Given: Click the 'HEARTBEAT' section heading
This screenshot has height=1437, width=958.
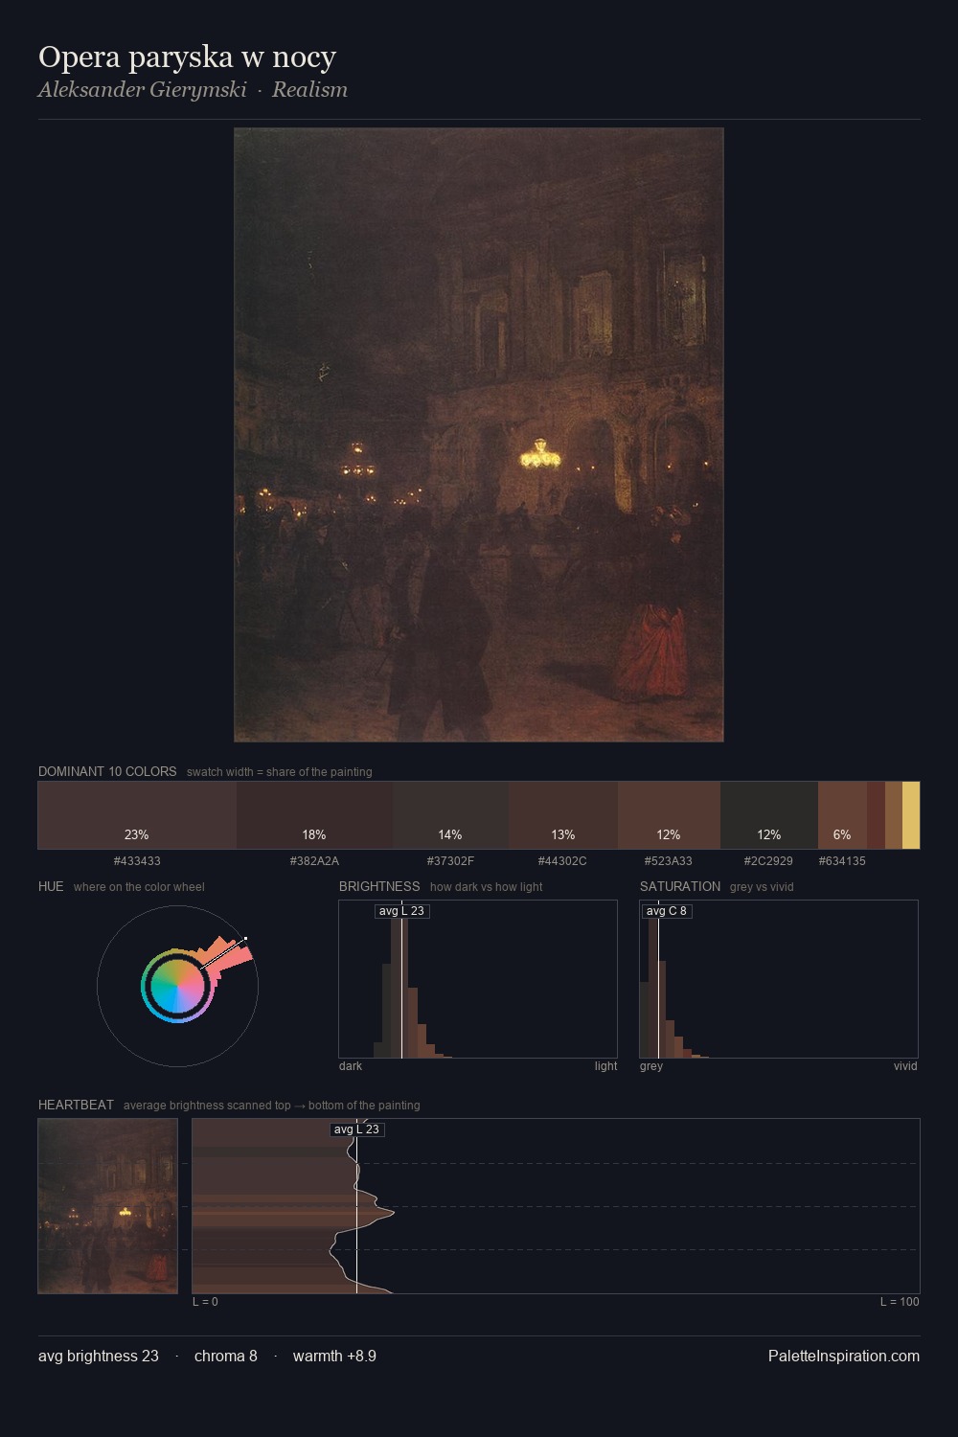Looking at the screenshot, I should [76, 1105].
